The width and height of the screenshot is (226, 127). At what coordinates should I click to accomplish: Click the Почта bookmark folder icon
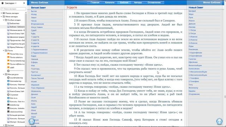click(x=6, y=50)
